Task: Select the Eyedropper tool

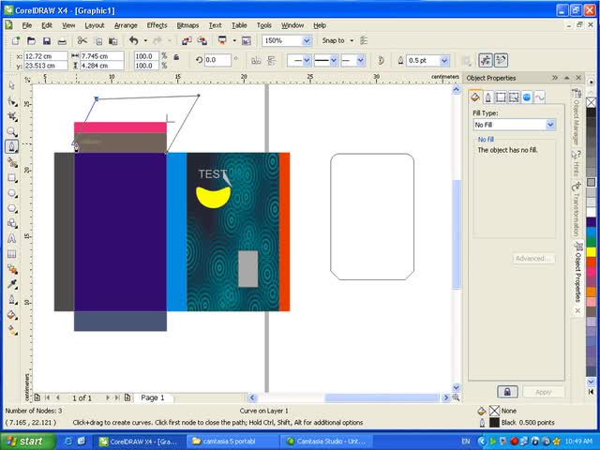Action: click(x=12, y=283)
